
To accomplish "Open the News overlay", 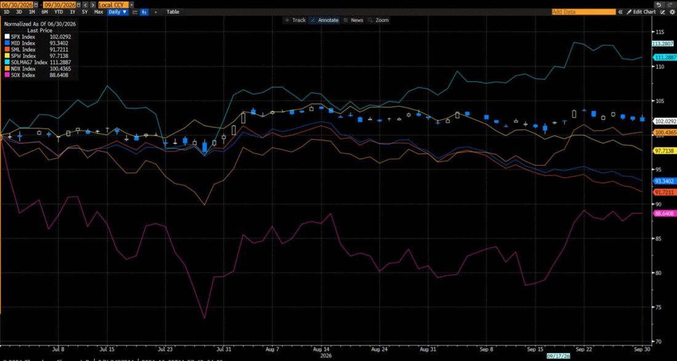I will (353, 20).
